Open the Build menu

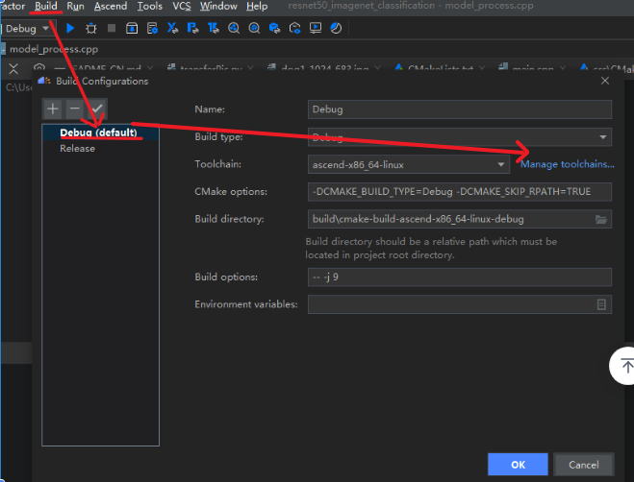(x=45, y=6)
